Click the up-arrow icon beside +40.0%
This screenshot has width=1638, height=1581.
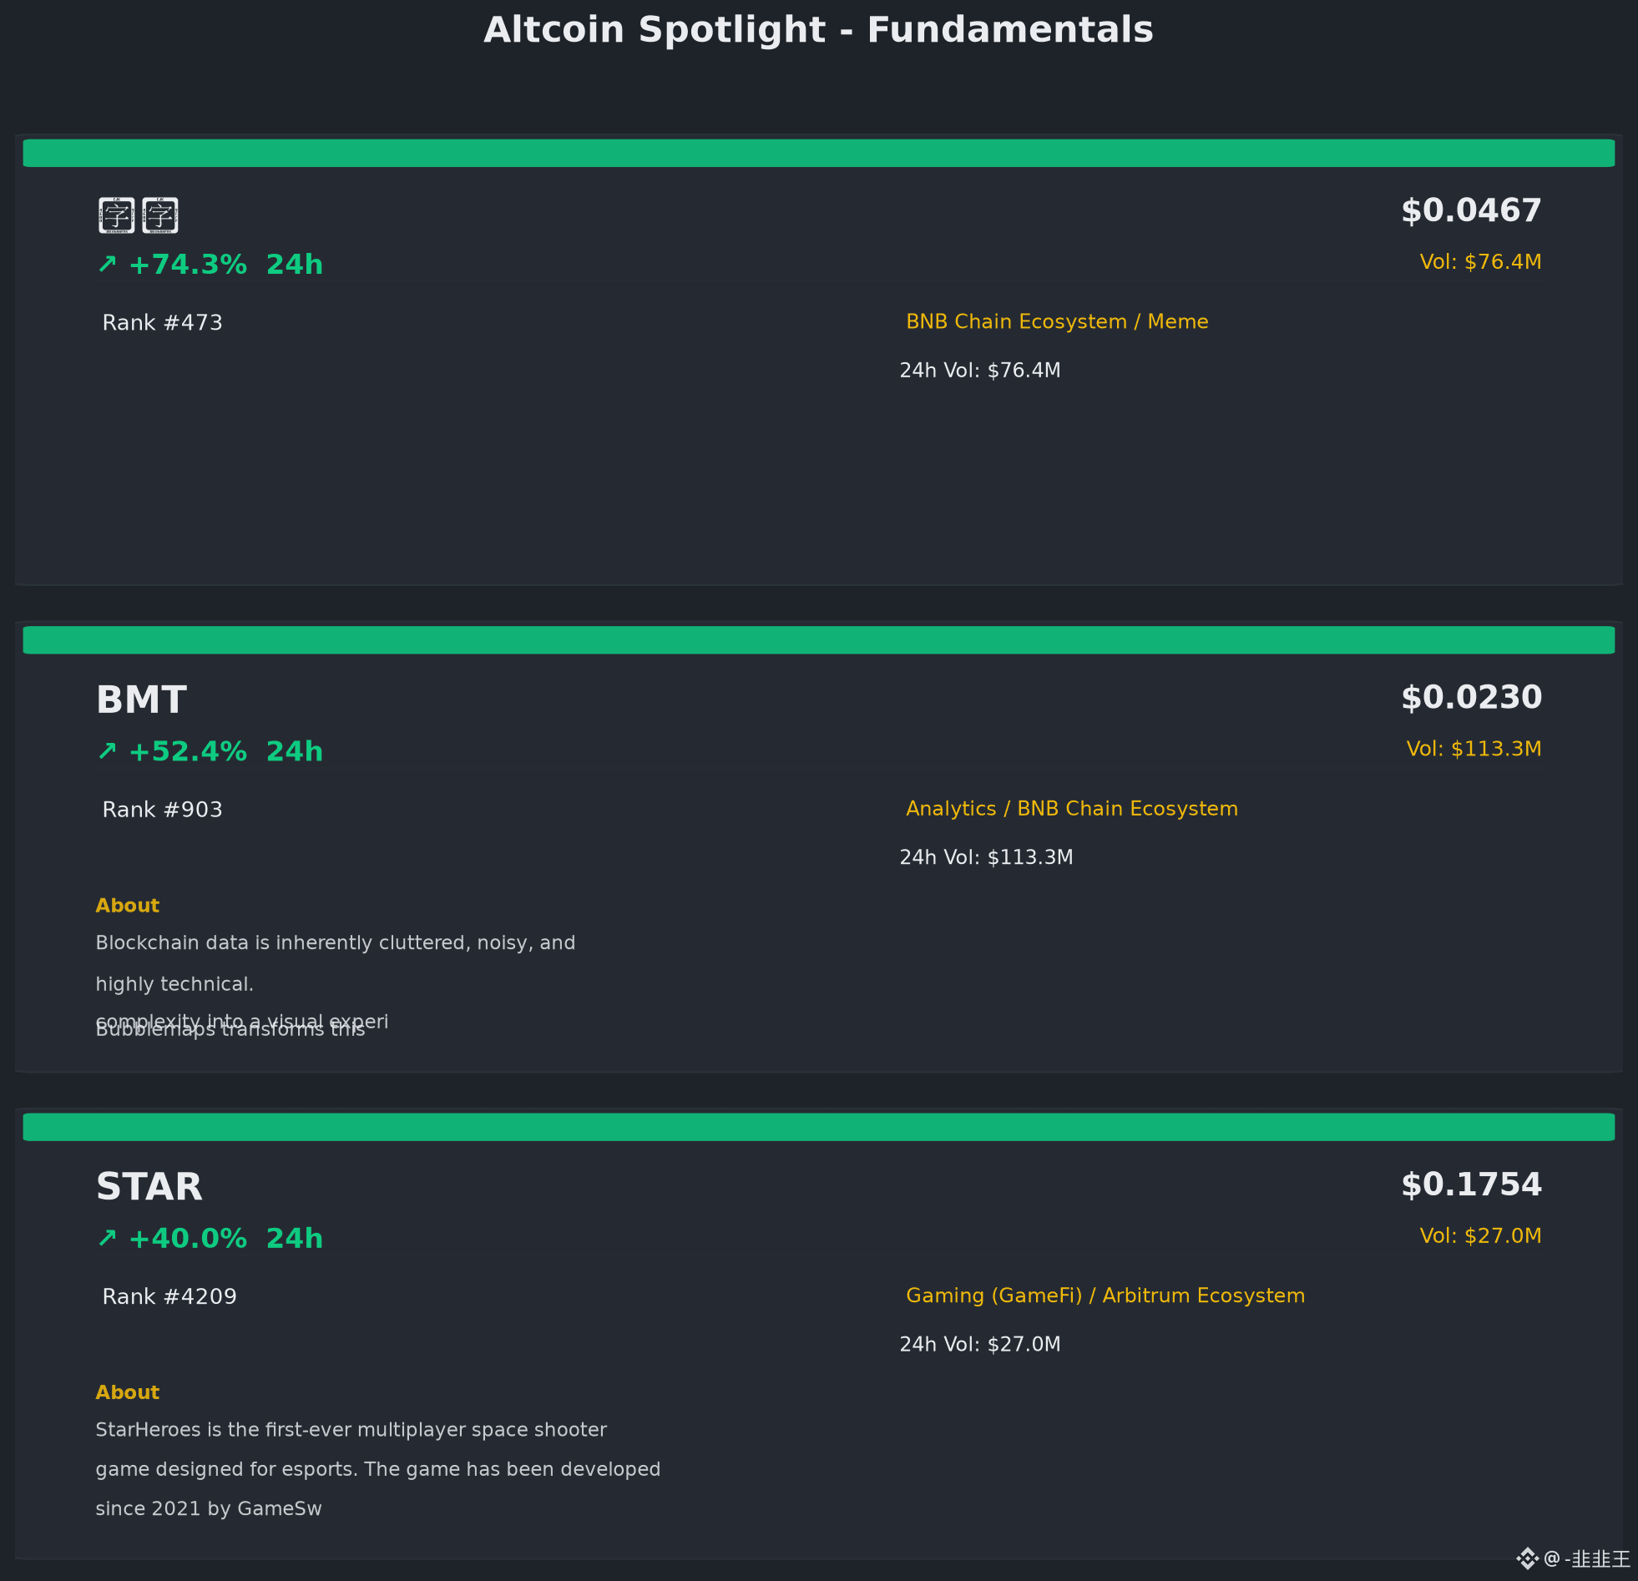[107, 1238]
